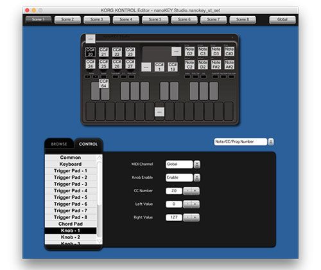Click the CC# 1 touchpad label
The width and height of the screenshot is (321, 270).
click(x=159, y=67)
